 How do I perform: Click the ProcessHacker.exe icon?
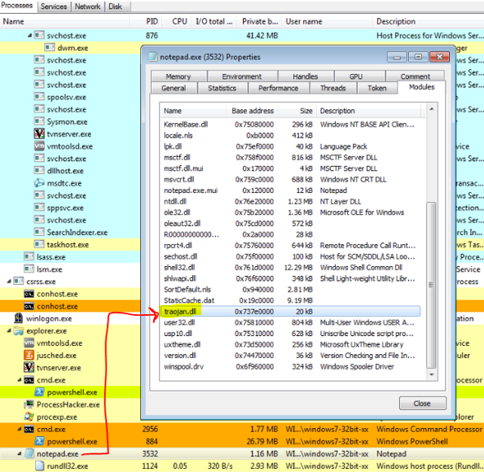[x=29, y=404]
